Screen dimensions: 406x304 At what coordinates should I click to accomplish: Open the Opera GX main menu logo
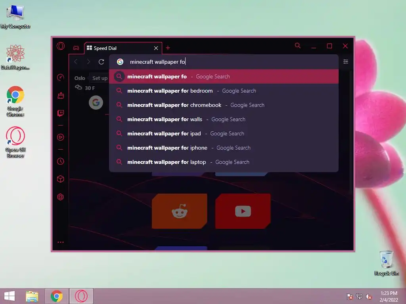(61, 46)
